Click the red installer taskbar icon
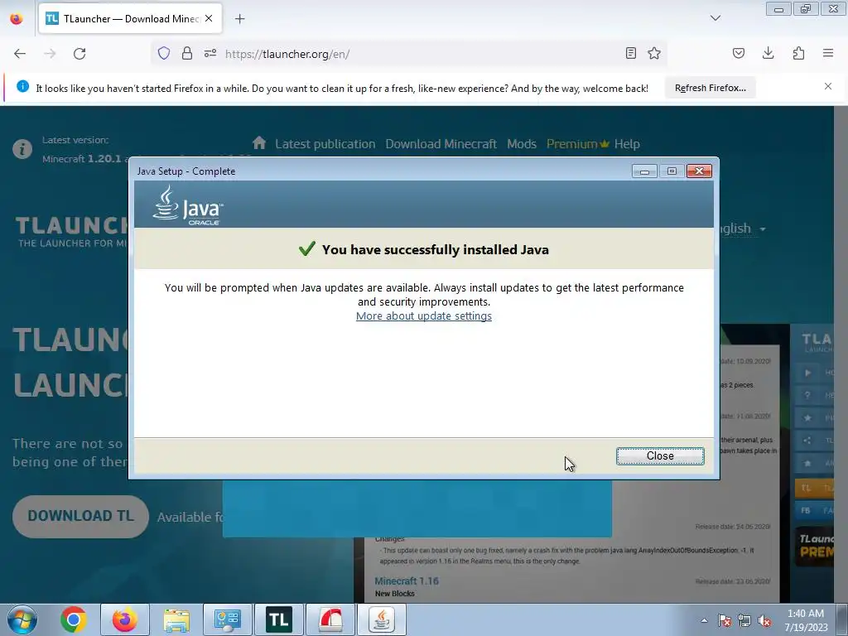The height and width of the screenshot is (636, 848). click(x=330, y=619)
